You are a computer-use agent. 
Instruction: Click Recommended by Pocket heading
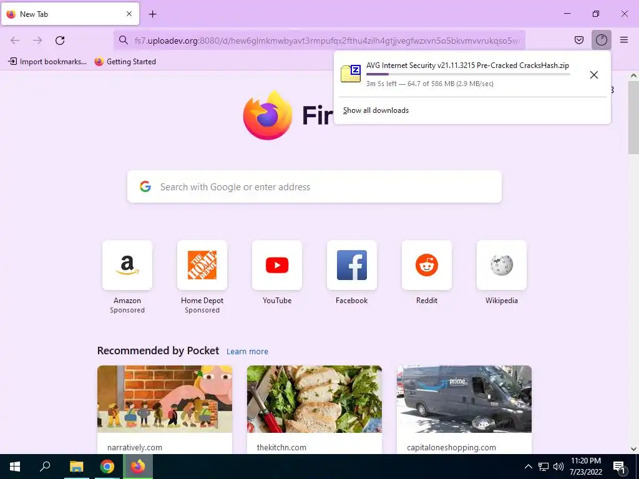[158, 351]
